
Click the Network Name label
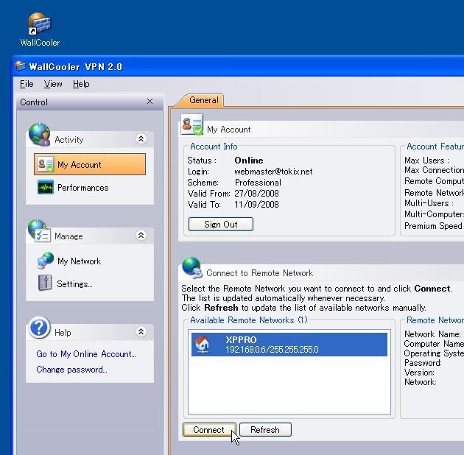coord(432,334)
